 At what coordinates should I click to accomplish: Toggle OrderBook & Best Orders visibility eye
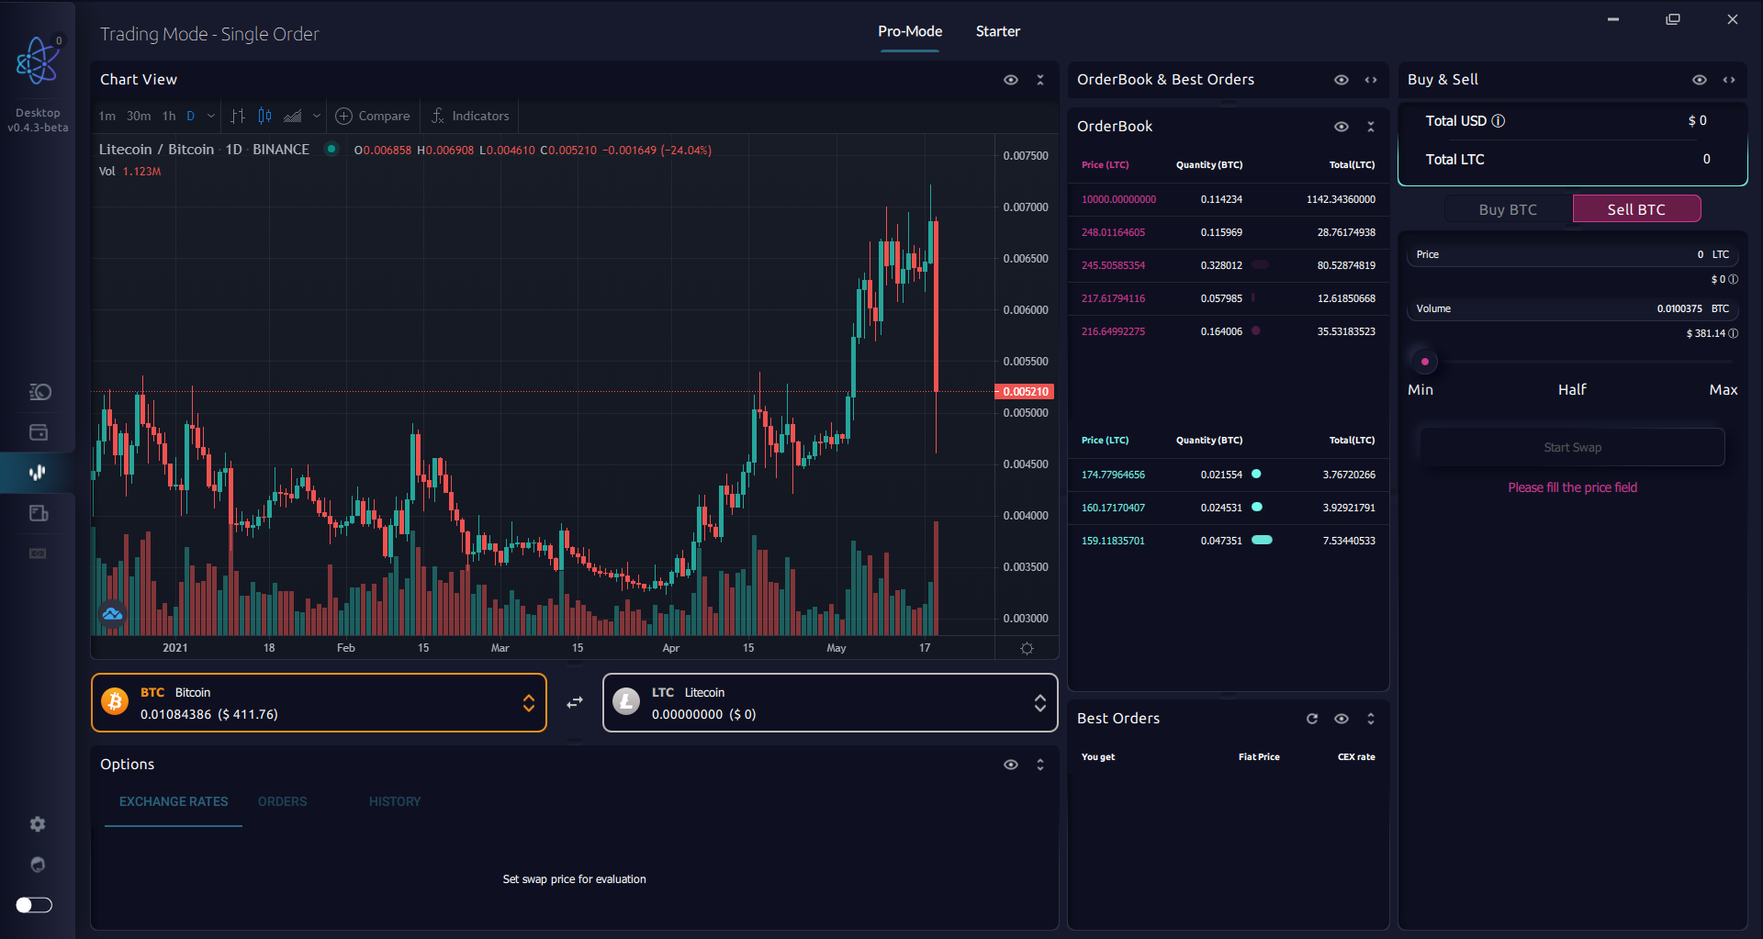(1342, 80)
